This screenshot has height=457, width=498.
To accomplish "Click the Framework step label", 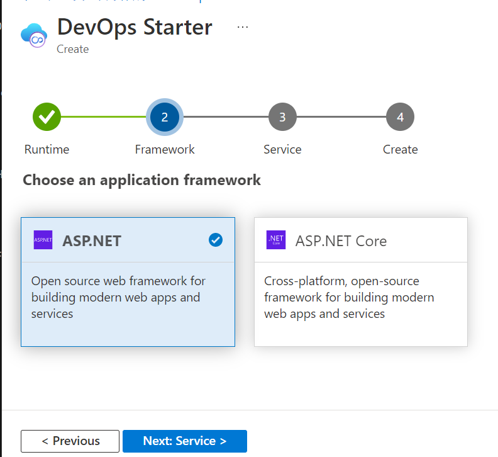I will click(165, 149).
